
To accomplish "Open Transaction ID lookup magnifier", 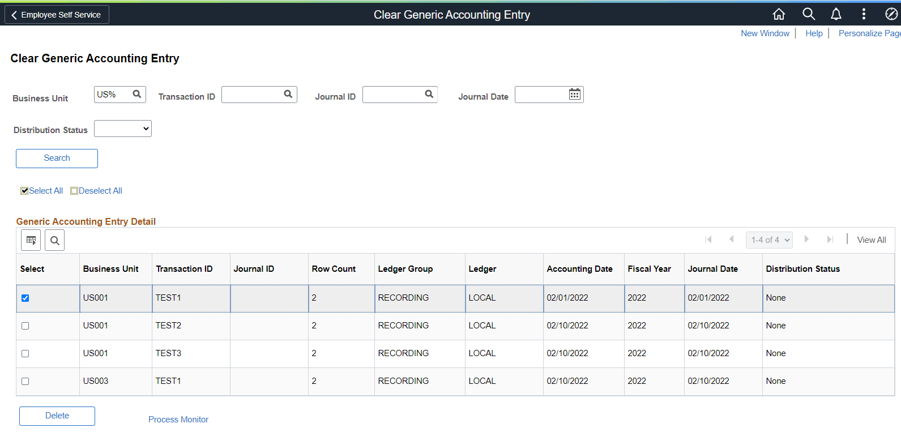I will (x=288, y=94).
